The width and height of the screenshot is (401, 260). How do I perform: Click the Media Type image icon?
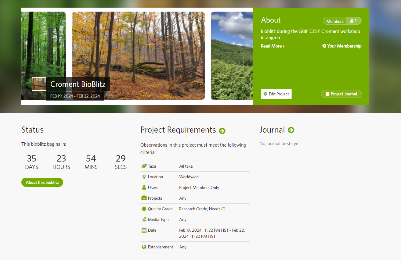click(144, 219)
